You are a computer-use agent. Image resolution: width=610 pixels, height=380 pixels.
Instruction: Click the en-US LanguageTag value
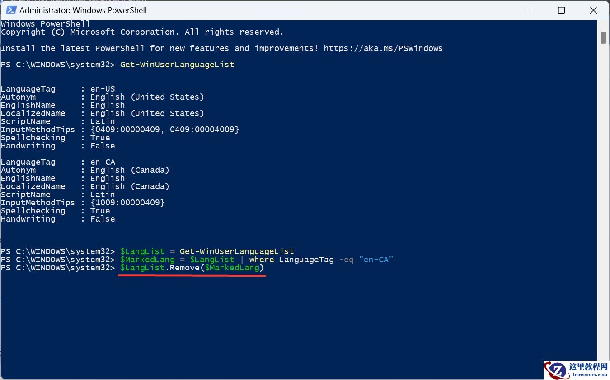coord(103,89)
